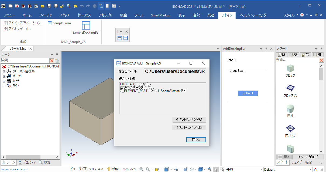This screenshot has height=172, width=326.
Task: Click the scene tree horizontal scrollbar
Action: [23, 157]
